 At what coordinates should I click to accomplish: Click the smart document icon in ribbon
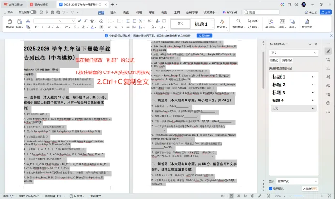(x=307, y=21)
